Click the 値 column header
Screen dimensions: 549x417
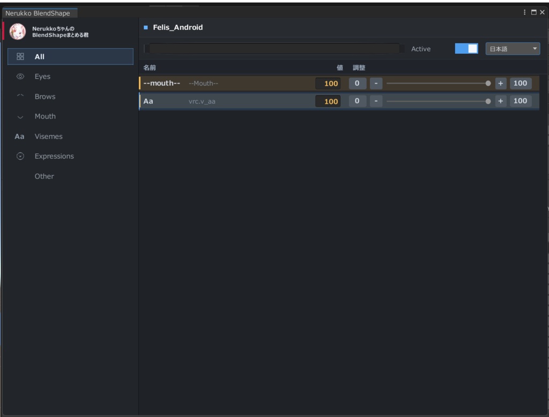[x=339, y=68]
